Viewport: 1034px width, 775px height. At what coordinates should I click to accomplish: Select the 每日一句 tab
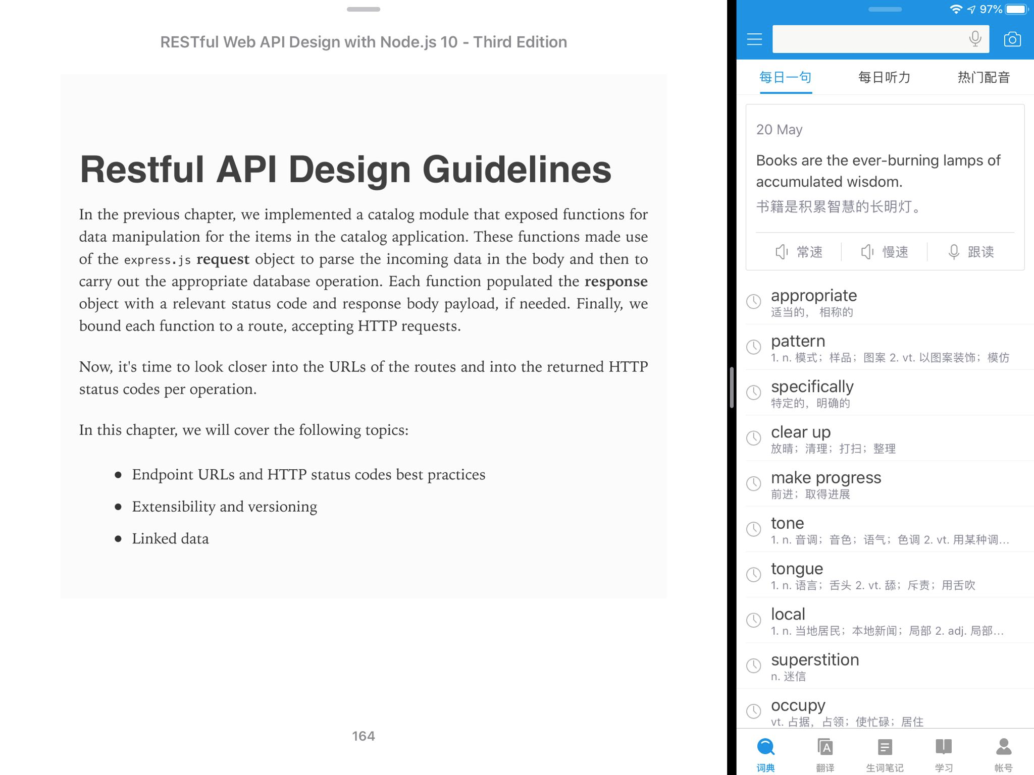click(x=786, y=77)
